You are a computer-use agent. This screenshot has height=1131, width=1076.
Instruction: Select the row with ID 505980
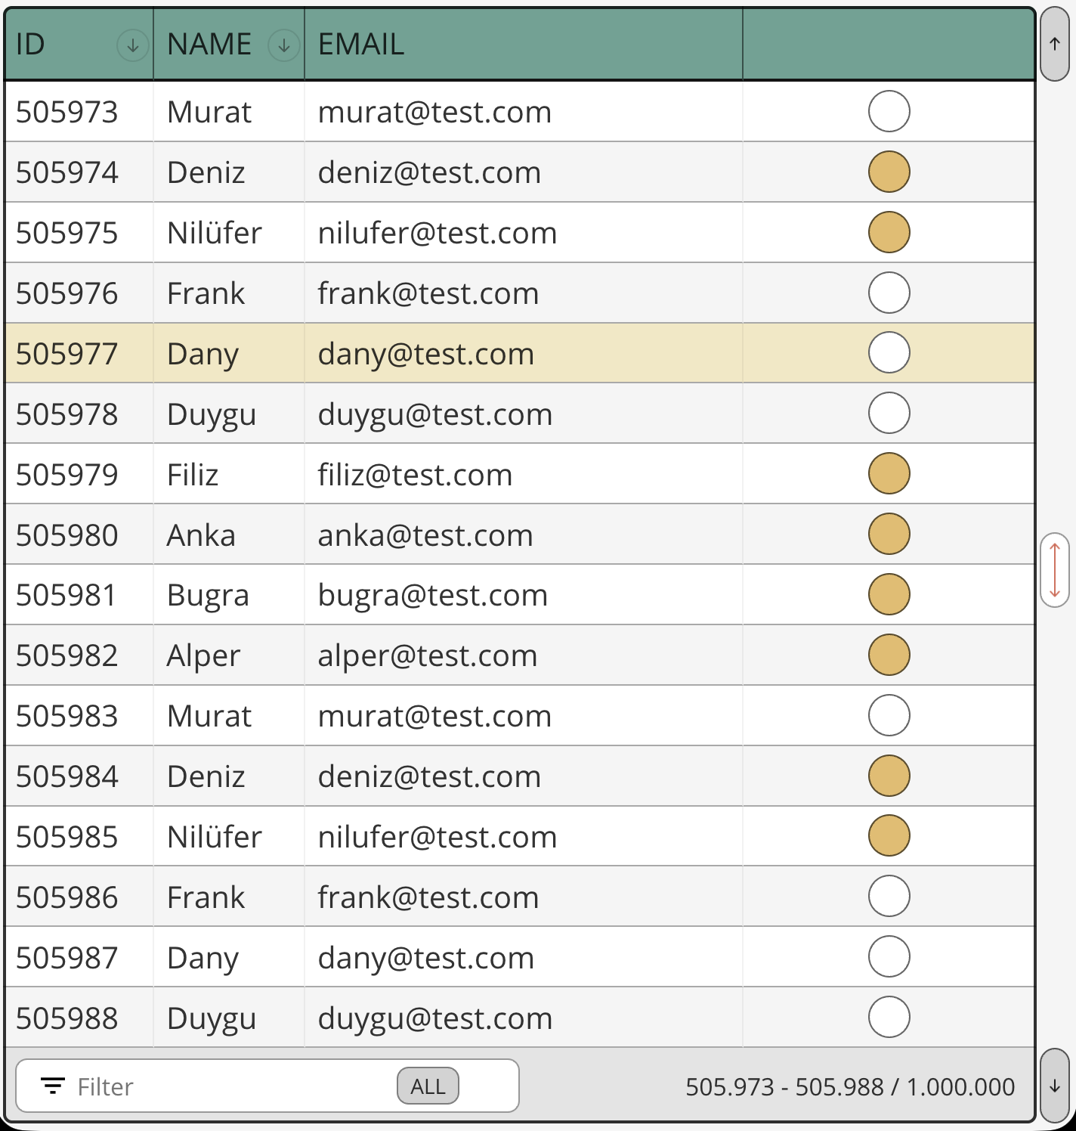pyautogui.click(x=67, y=535)
